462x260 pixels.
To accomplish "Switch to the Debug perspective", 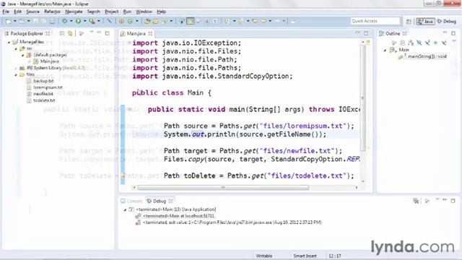I will click(447, 21).
